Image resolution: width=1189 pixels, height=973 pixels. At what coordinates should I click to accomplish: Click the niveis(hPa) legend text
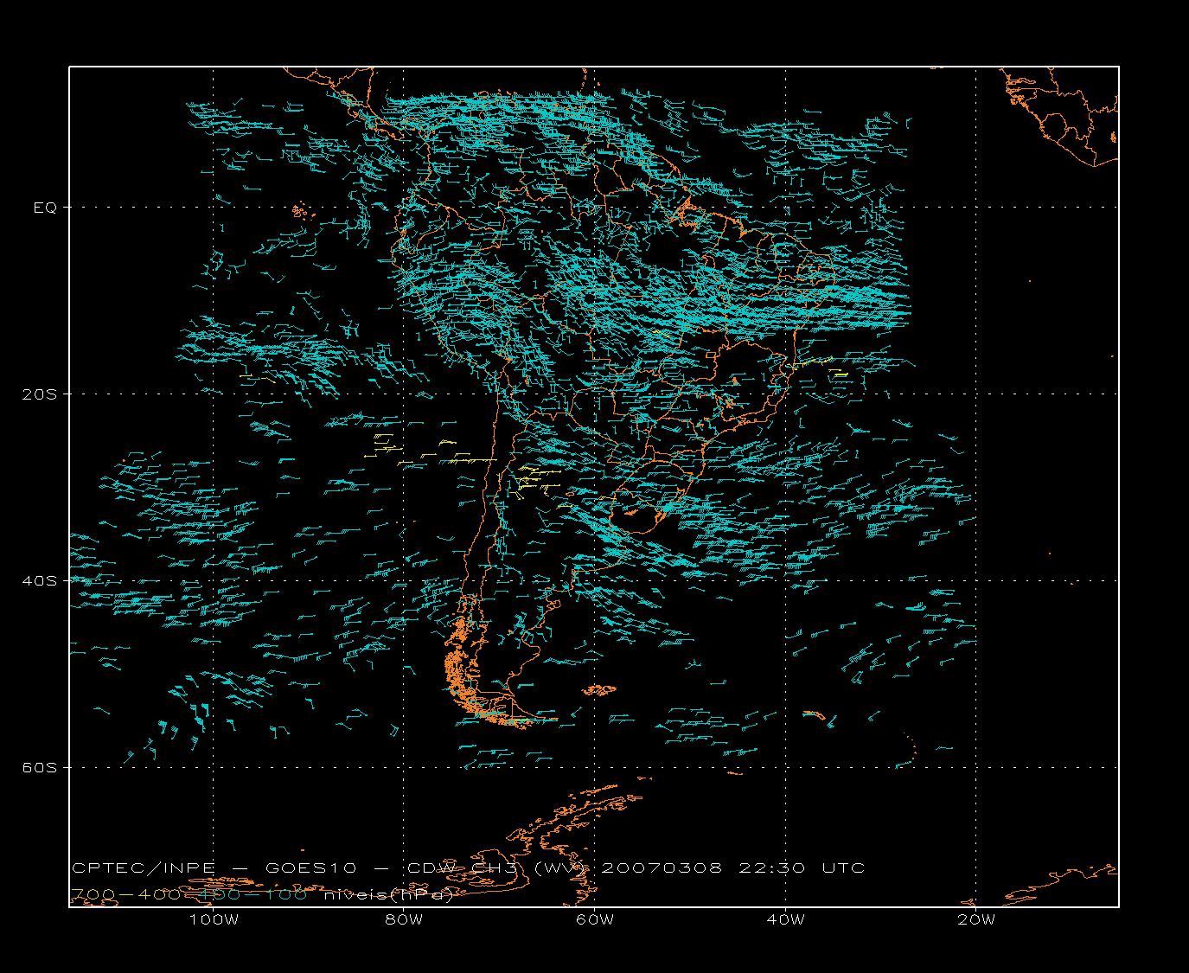click(388, 895)
